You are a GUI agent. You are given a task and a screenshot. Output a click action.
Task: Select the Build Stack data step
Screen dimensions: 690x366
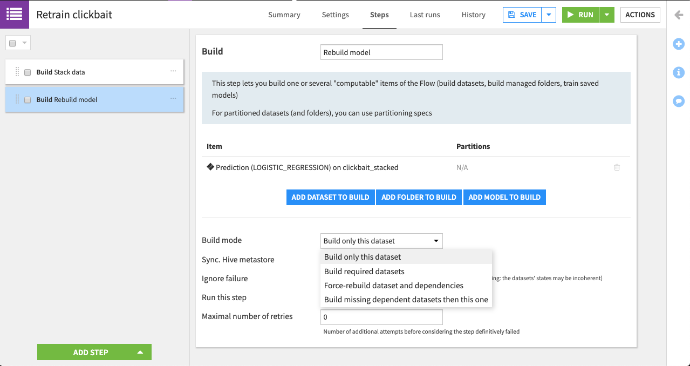94,72
